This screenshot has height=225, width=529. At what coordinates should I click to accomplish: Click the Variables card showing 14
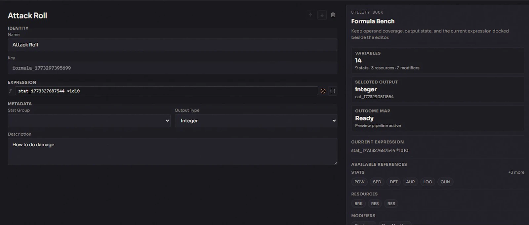[x=438, y=61]
